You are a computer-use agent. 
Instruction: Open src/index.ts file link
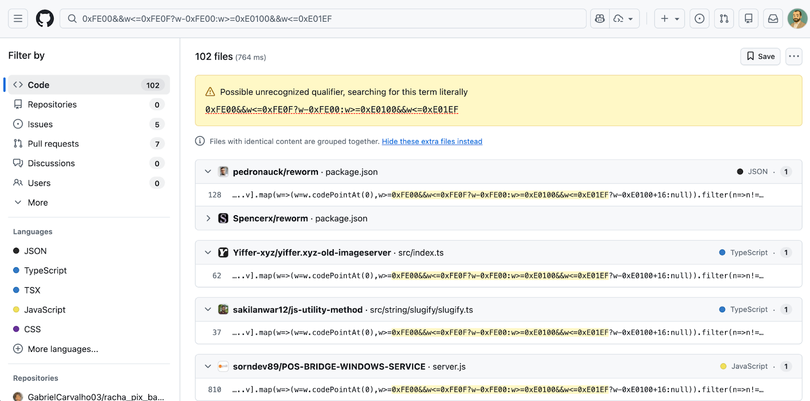coord(421,253)
